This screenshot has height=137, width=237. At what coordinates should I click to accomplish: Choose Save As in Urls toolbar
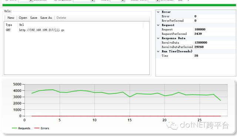[46, 18]
